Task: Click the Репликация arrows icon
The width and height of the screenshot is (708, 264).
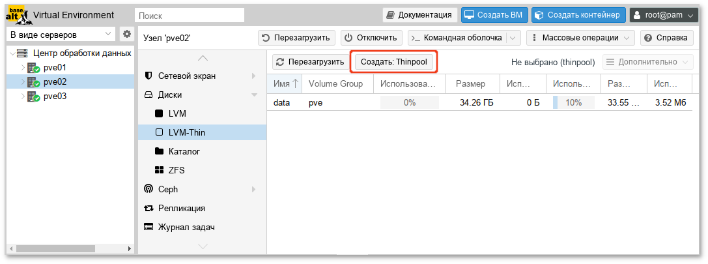Action: tap(149, 208)
